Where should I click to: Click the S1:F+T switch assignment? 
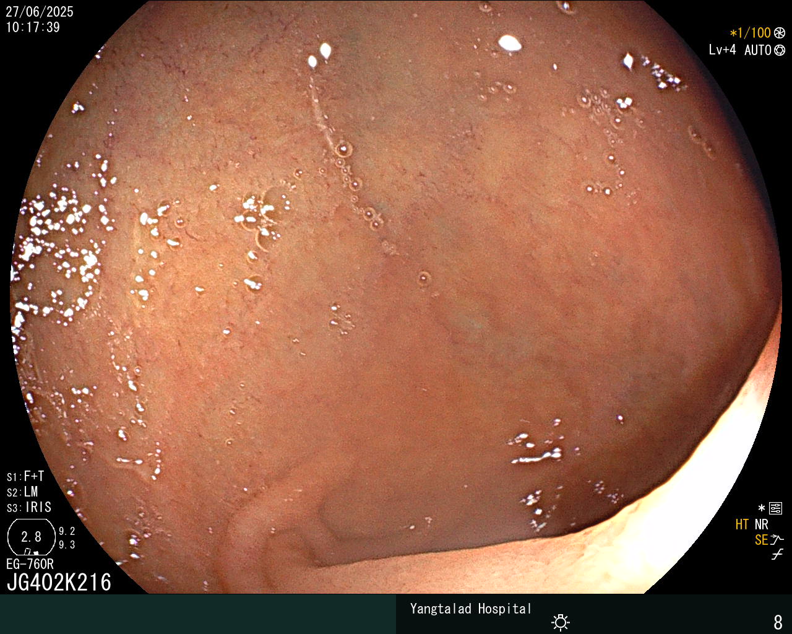[x=25, y=476]
